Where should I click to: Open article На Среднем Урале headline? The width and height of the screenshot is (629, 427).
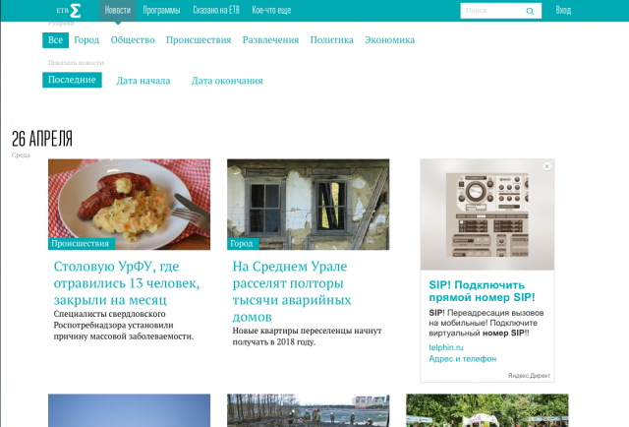pos(292,291)
